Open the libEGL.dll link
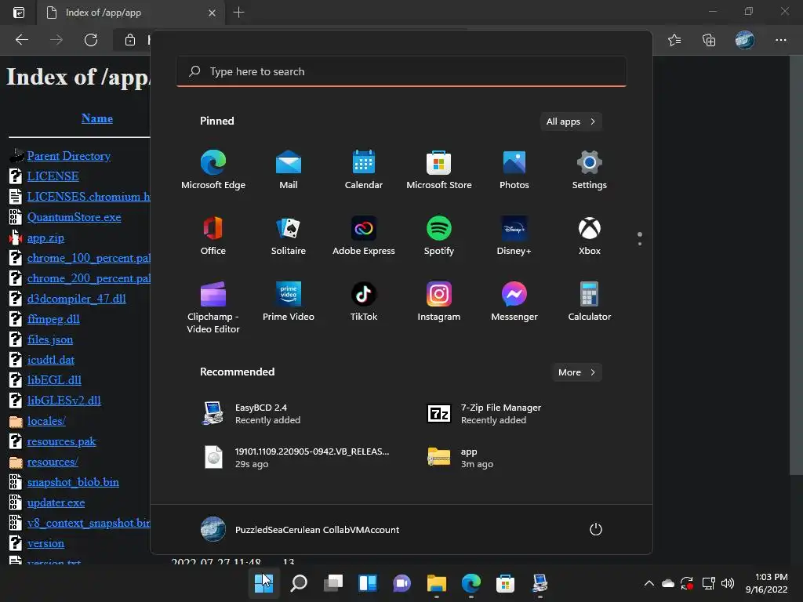The width and height of the screenshot is (803, 602). tap(54, 380)
